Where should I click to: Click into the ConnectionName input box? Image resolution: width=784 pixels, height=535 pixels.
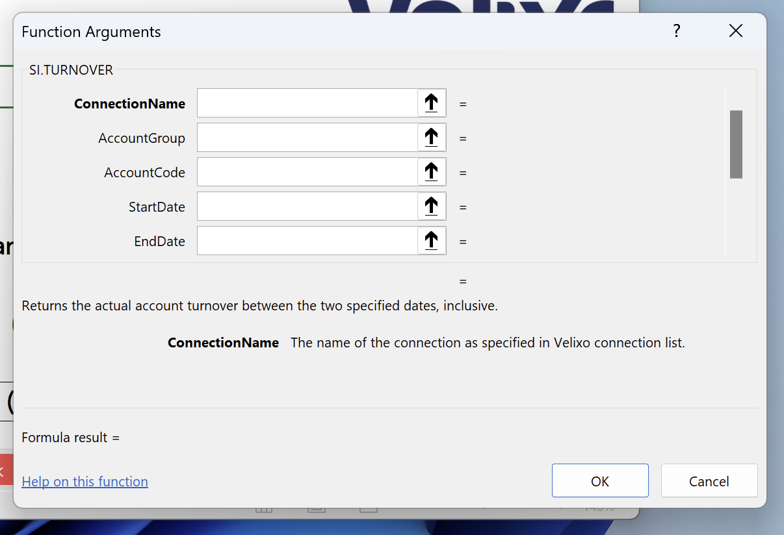(307, 103)
